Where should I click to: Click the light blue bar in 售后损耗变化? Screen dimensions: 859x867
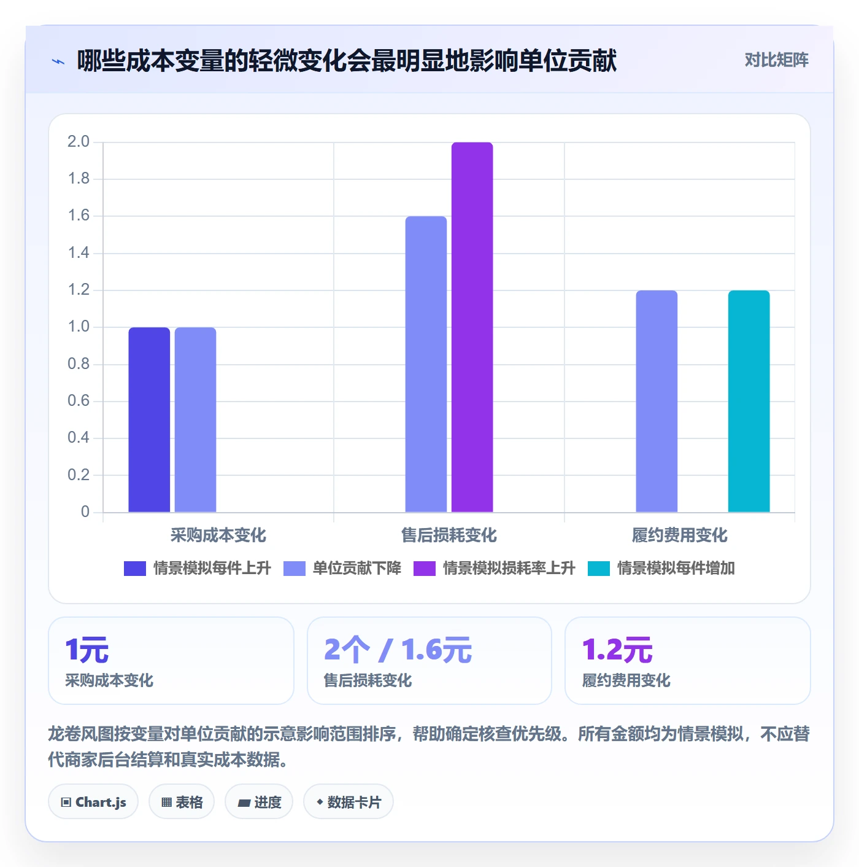point(426,364)
